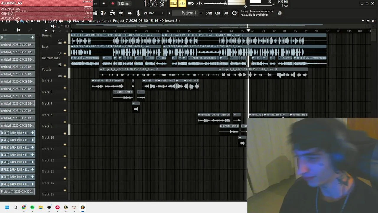Select the playlist select-region tool

tap(50, 21)
